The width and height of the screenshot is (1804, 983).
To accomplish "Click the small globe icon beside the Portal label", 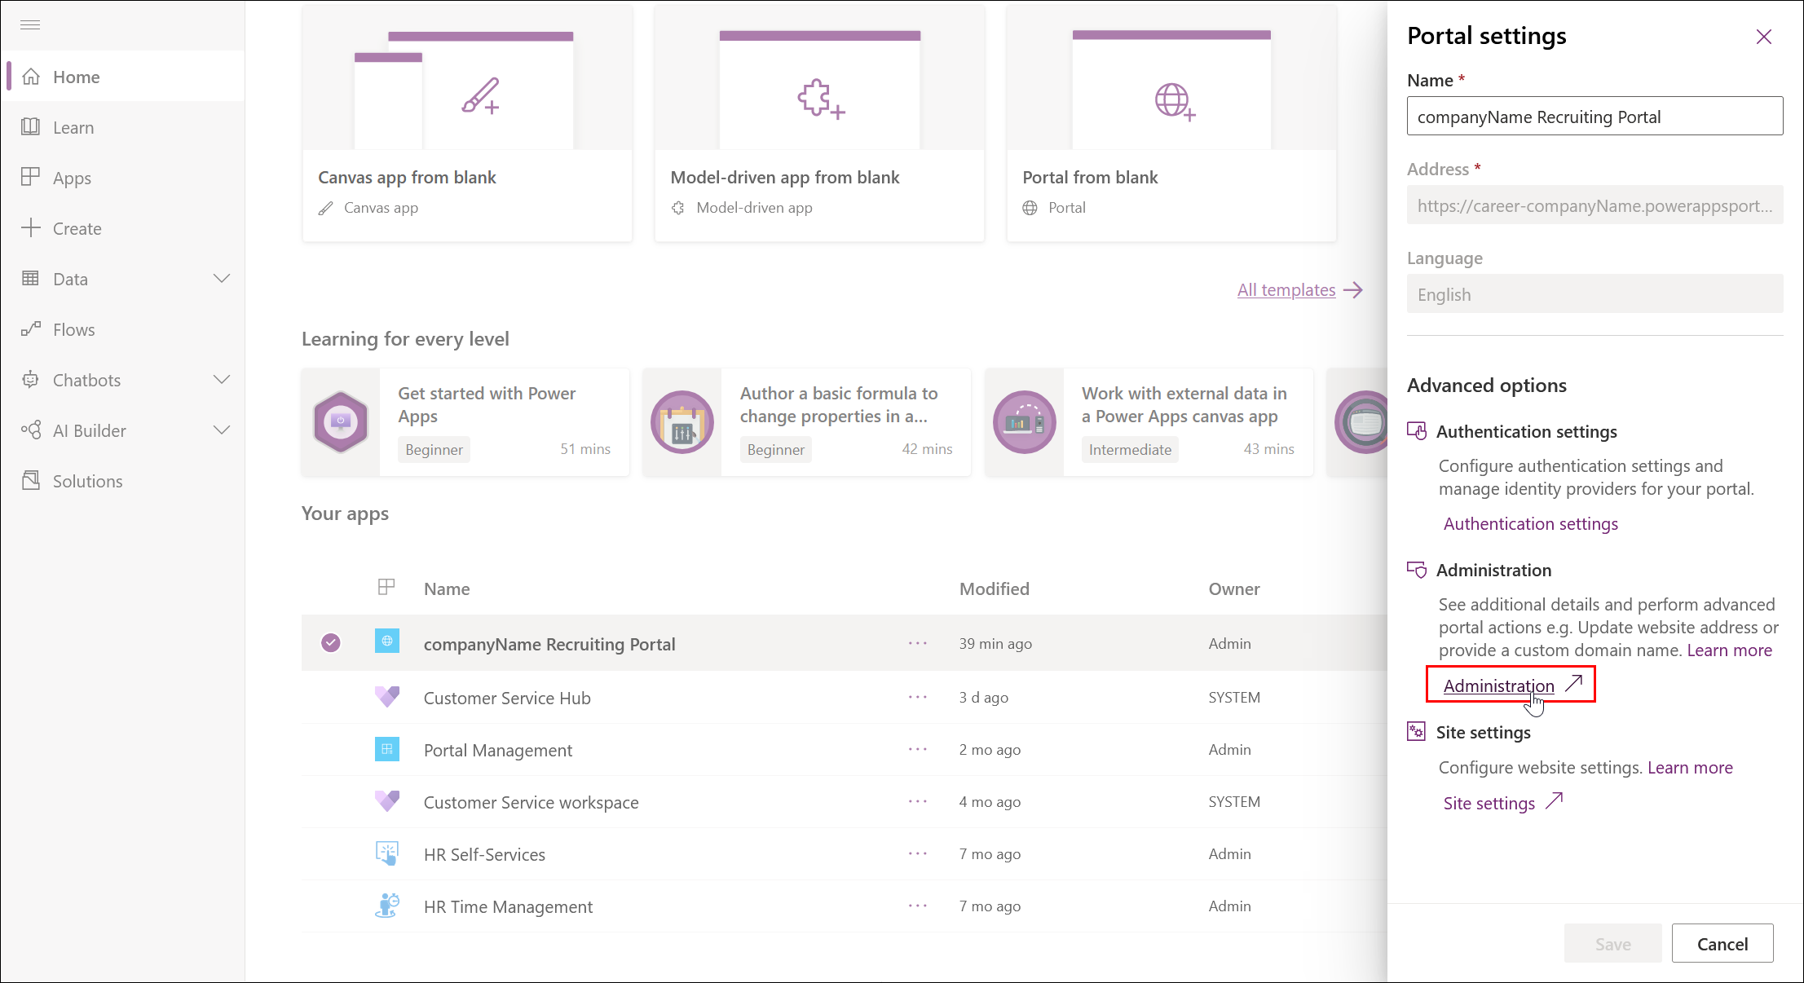I will coord(1030,208).
